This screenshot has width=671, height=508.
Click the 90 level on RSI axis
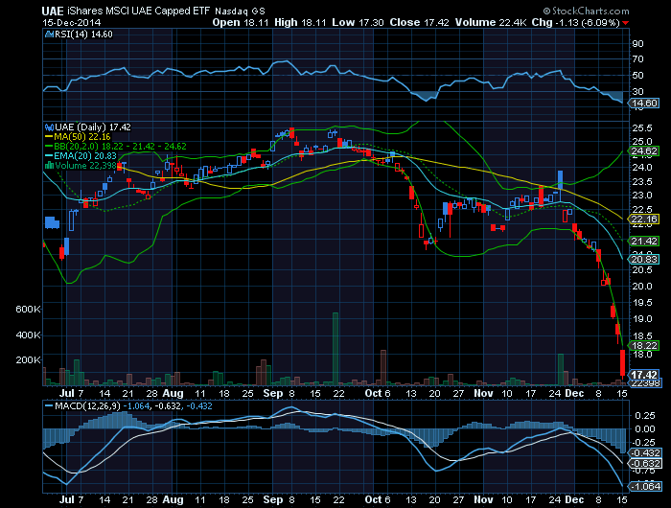pyautogui.click(x=637, y=44)
